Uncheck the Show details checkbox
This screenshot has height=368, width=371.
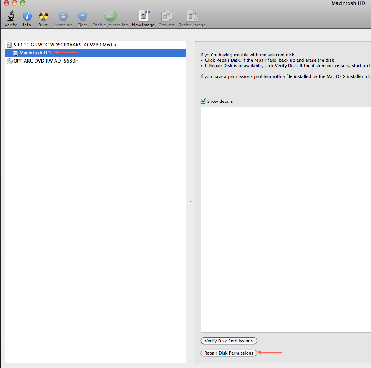coord(203,101)
